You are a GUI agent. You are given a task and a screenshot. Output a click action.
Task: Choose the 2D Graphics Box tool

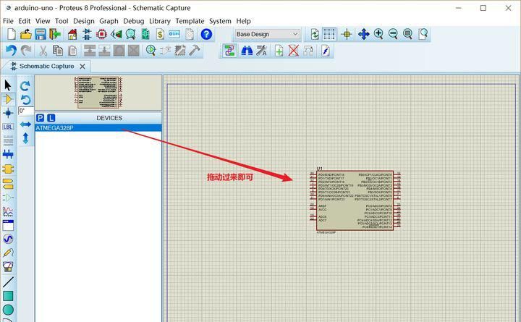[8, 296]
